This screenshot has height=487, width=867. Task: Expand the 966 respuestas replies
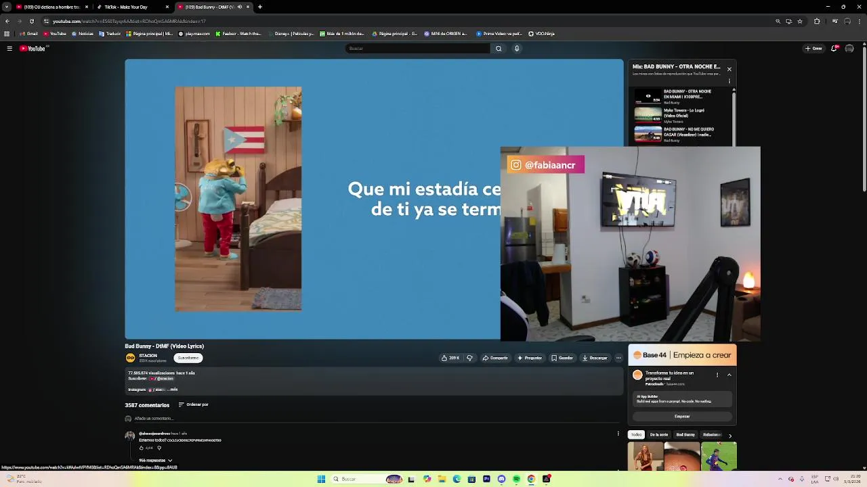[x=155, y=460]
